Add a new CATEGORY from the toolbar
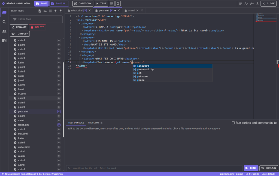Image resolution: width=279 pixels, height=176 pixels. coord(83,4)
